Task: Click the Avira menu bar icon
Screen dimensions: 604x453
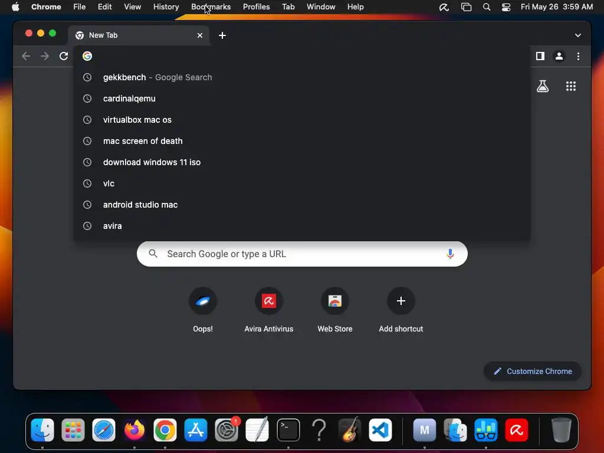Action: pos(444,7)
